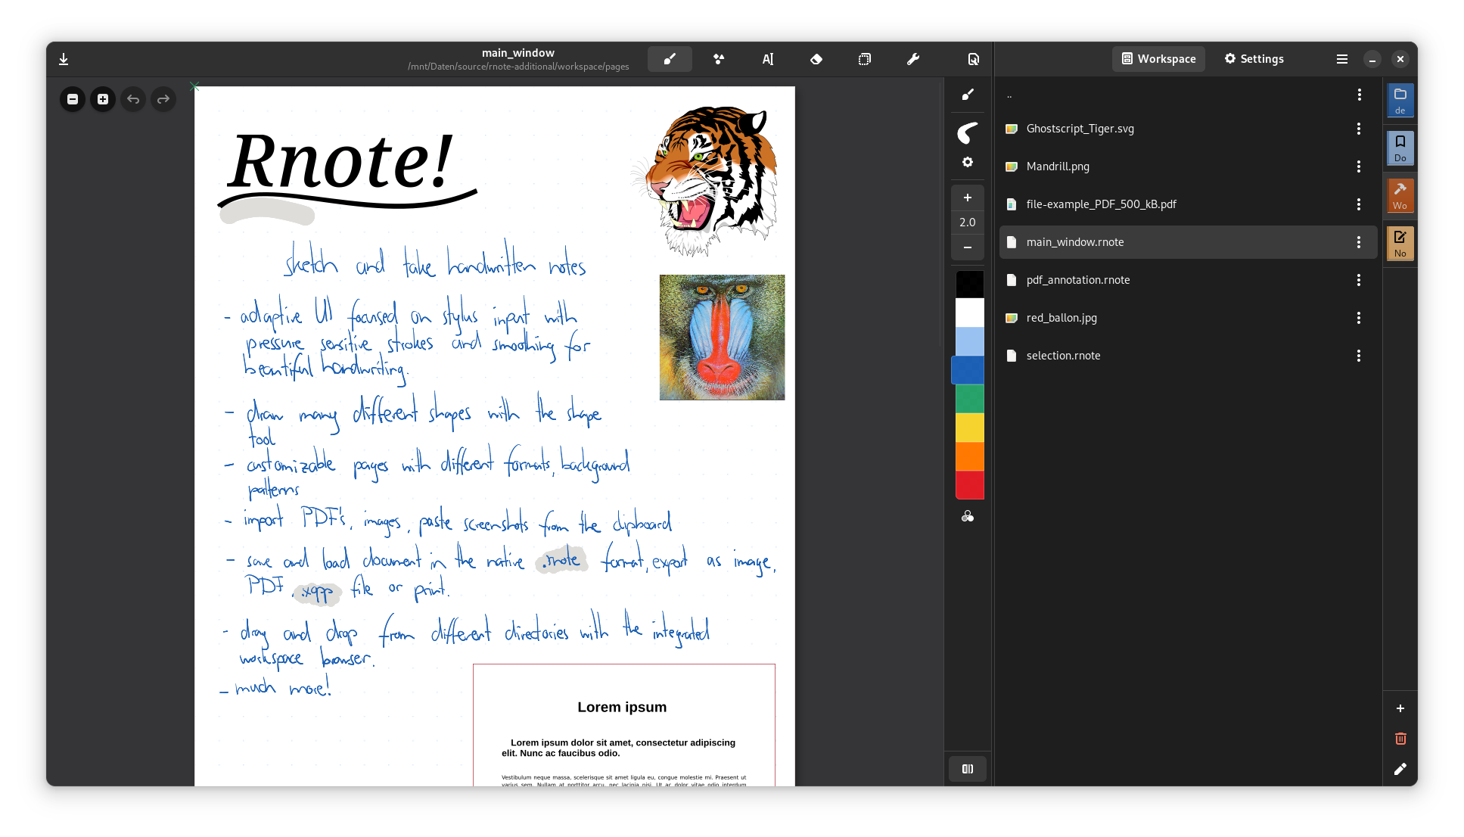Delete the current workspace trash icon
1464x837 pixels.
[x=1400, y=739]
